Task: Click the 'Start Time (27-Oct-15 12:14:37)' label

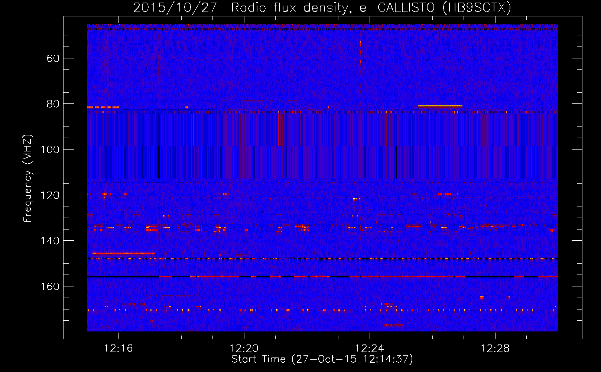Action: [322, 359]
